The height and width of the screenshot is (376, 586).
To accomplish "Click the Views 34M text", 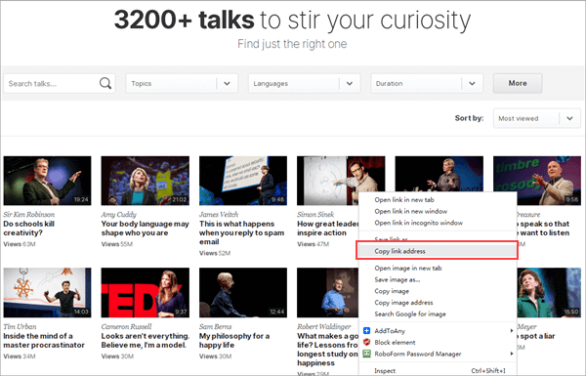I will 20,356.
